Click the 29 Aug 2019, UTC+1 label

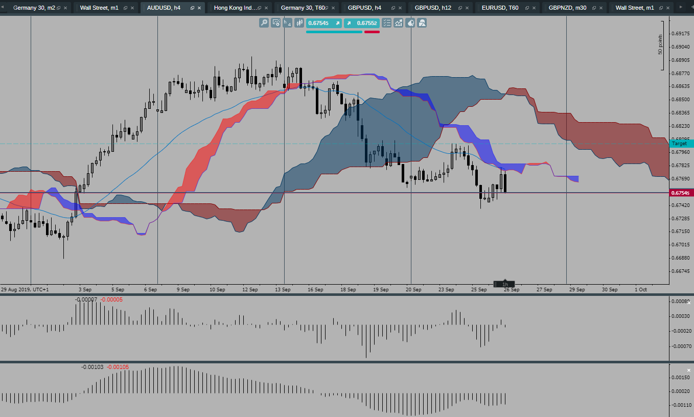coord(25,289)
